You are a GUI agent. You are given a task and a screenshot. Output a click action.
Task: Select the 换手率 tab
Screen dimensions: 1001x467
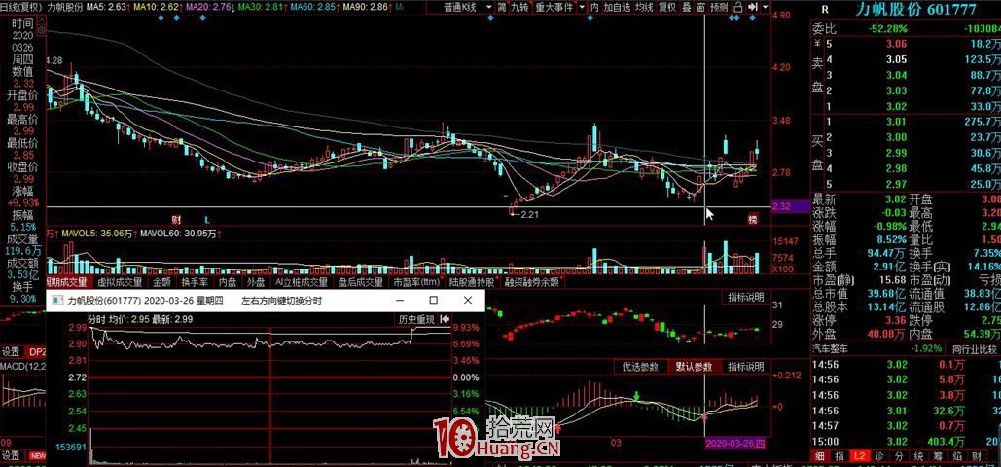195,282
